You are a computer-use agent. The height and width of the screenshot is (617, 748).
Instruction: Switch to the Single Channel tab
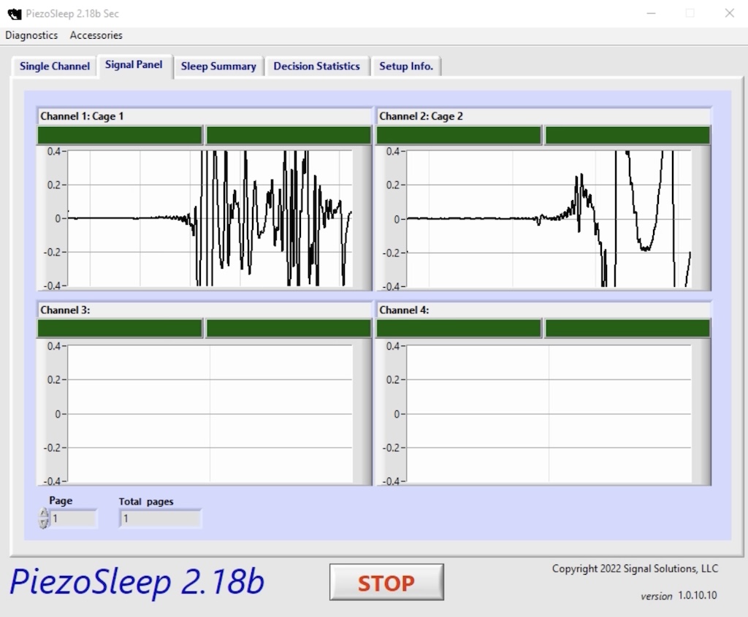click(55, 66)
